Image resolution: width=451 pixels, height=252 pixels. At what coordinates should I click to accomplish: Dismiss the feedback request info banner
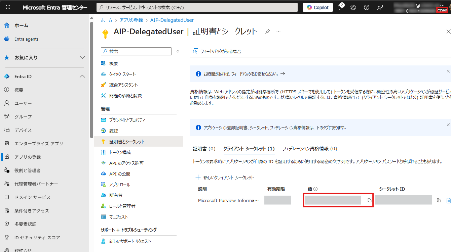tap(448, 71)
